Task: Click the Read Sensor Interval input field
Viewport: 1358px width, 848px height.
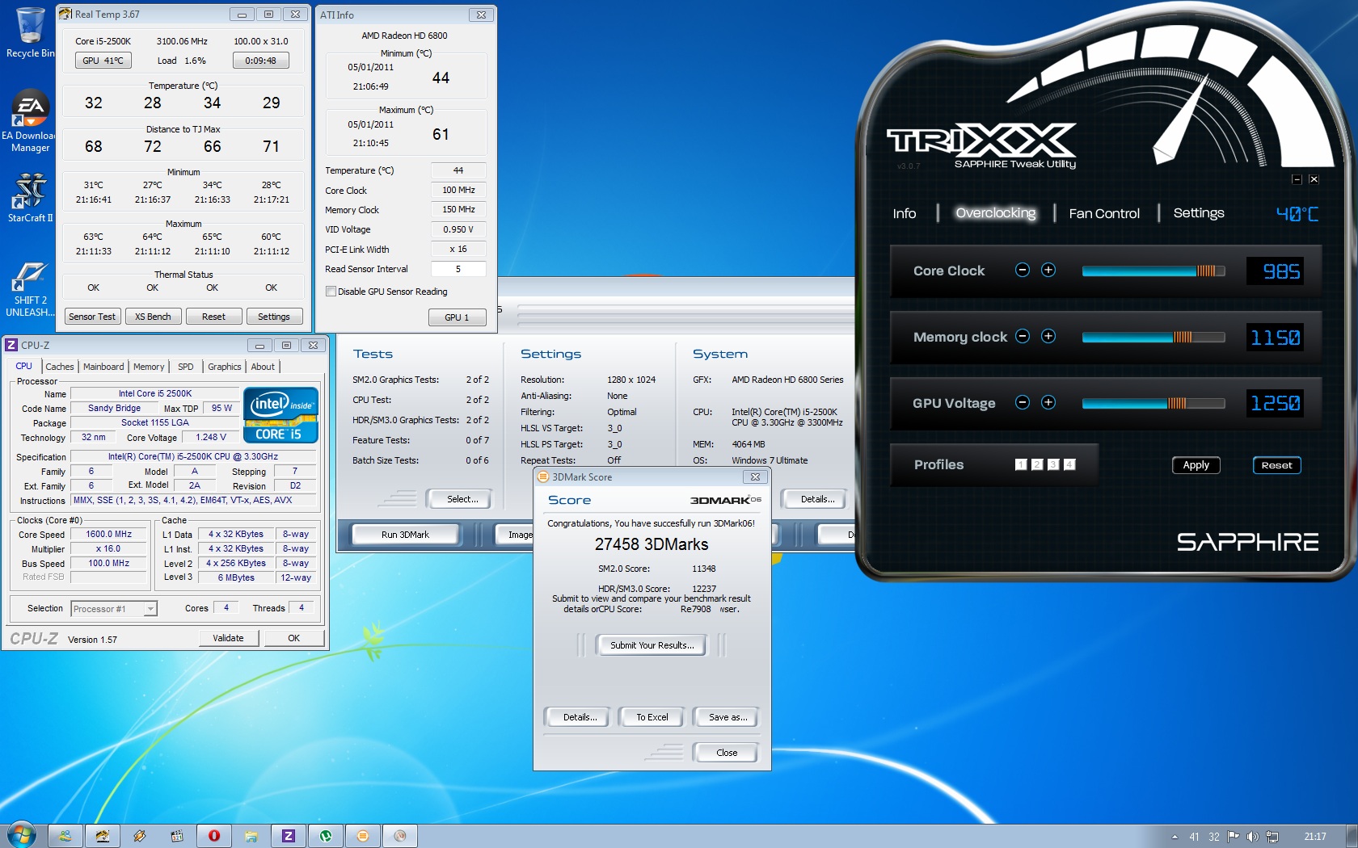Action: [x=458, y=269]
